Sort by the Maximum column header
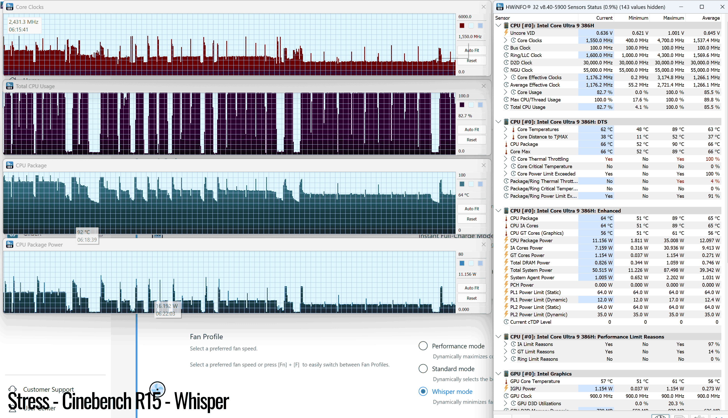728x418 pixels. [x=673, y=18]
